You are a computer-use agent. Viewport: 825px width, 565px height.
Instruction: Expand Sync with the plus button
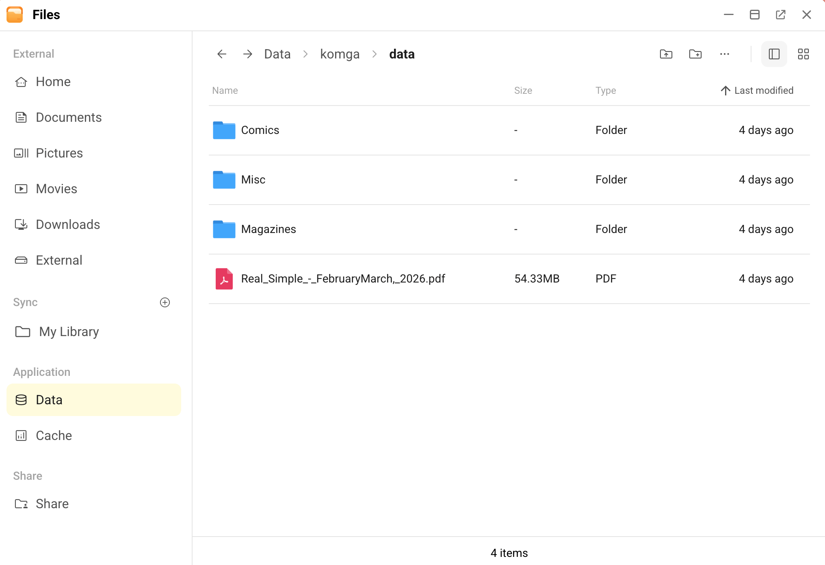coord(165,302)
